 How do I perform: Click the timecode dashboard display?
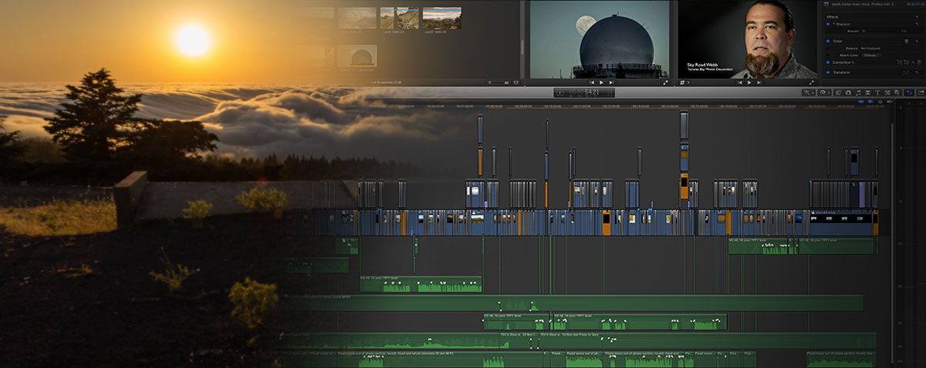[584, 92]
